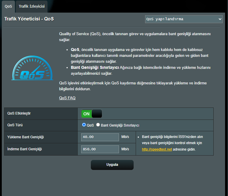Click the QoS speedometer logo
228x196 pixels.
(x=28, y=68)
